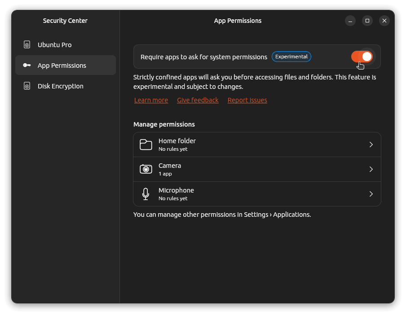
Task: Expand Microphone permissions chevron arrow
Action: click(371, 194)
